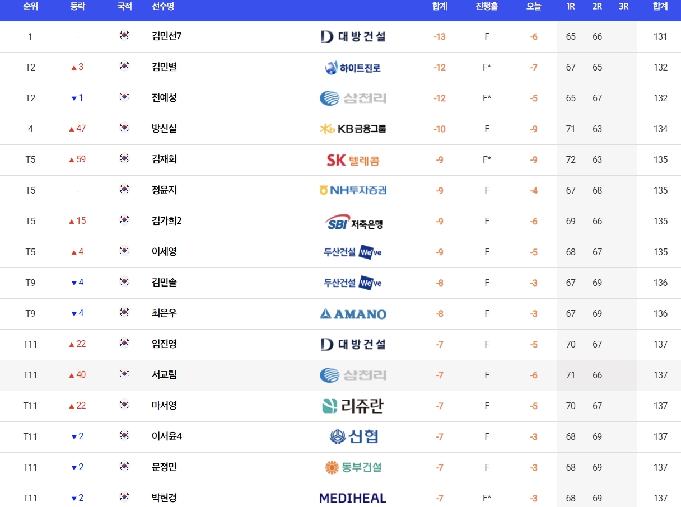Open player 방신실's profile
681x507 pixels.
(164, 129)
